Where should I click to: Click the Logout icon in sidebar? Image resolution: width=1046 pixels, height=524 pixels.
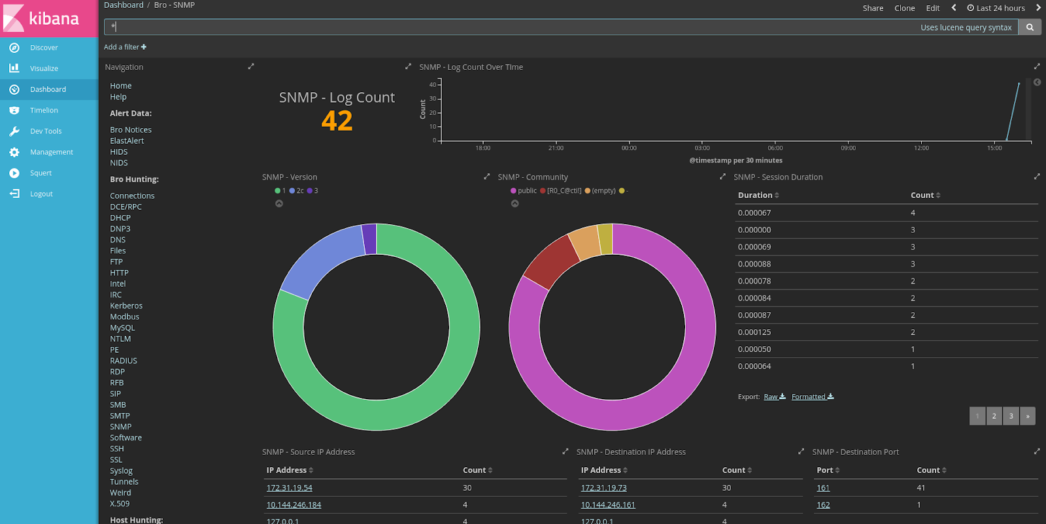(x=14, y=194)
